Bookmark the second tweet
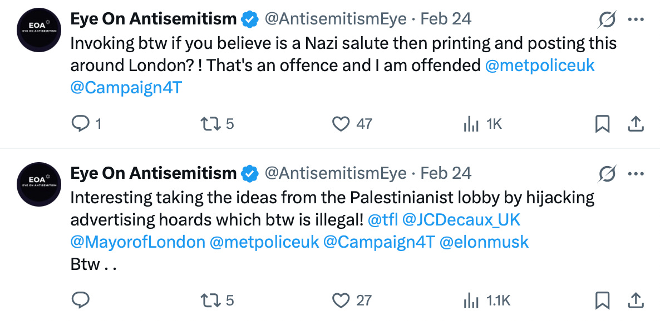The height and width of the screenshot is (321, 660). point(602,300)
